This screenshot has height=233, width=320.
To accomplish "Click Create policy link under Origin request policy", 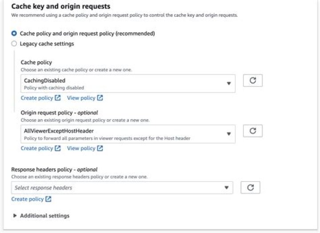I will coord(37,148).
